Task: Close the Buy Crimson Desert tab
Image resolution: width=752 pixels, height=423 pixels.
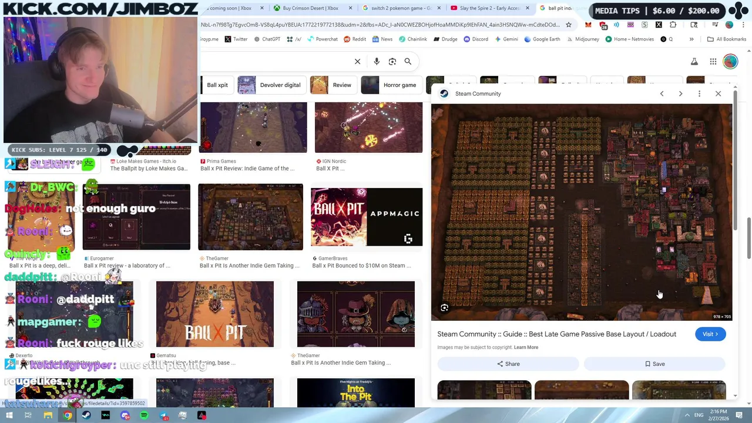Action: tap(351, 8)
